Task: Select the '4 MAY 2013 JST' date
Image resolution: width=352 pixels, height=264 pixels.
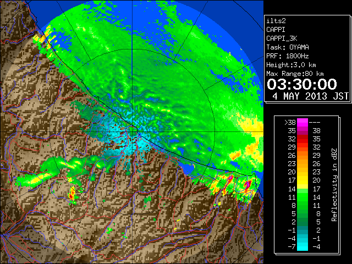Action: [x=310, y=96]
